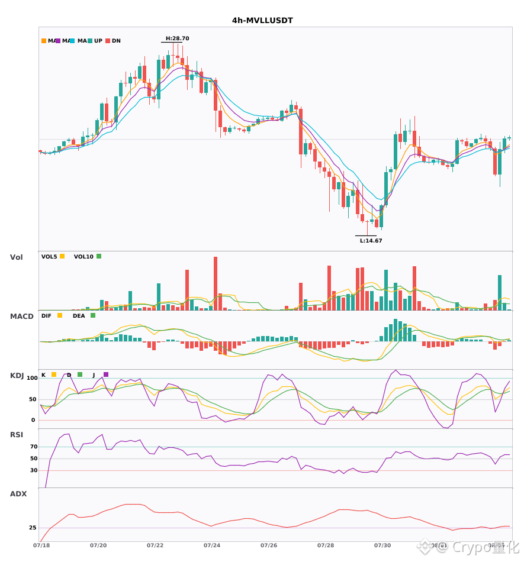Select the purple J line swatch
The width and height of the screenshot is (524, 562).
click(106, 374)
